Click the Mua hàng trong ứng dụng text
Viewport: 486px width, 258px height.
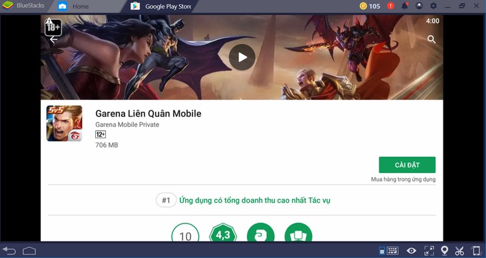point(403,180)
